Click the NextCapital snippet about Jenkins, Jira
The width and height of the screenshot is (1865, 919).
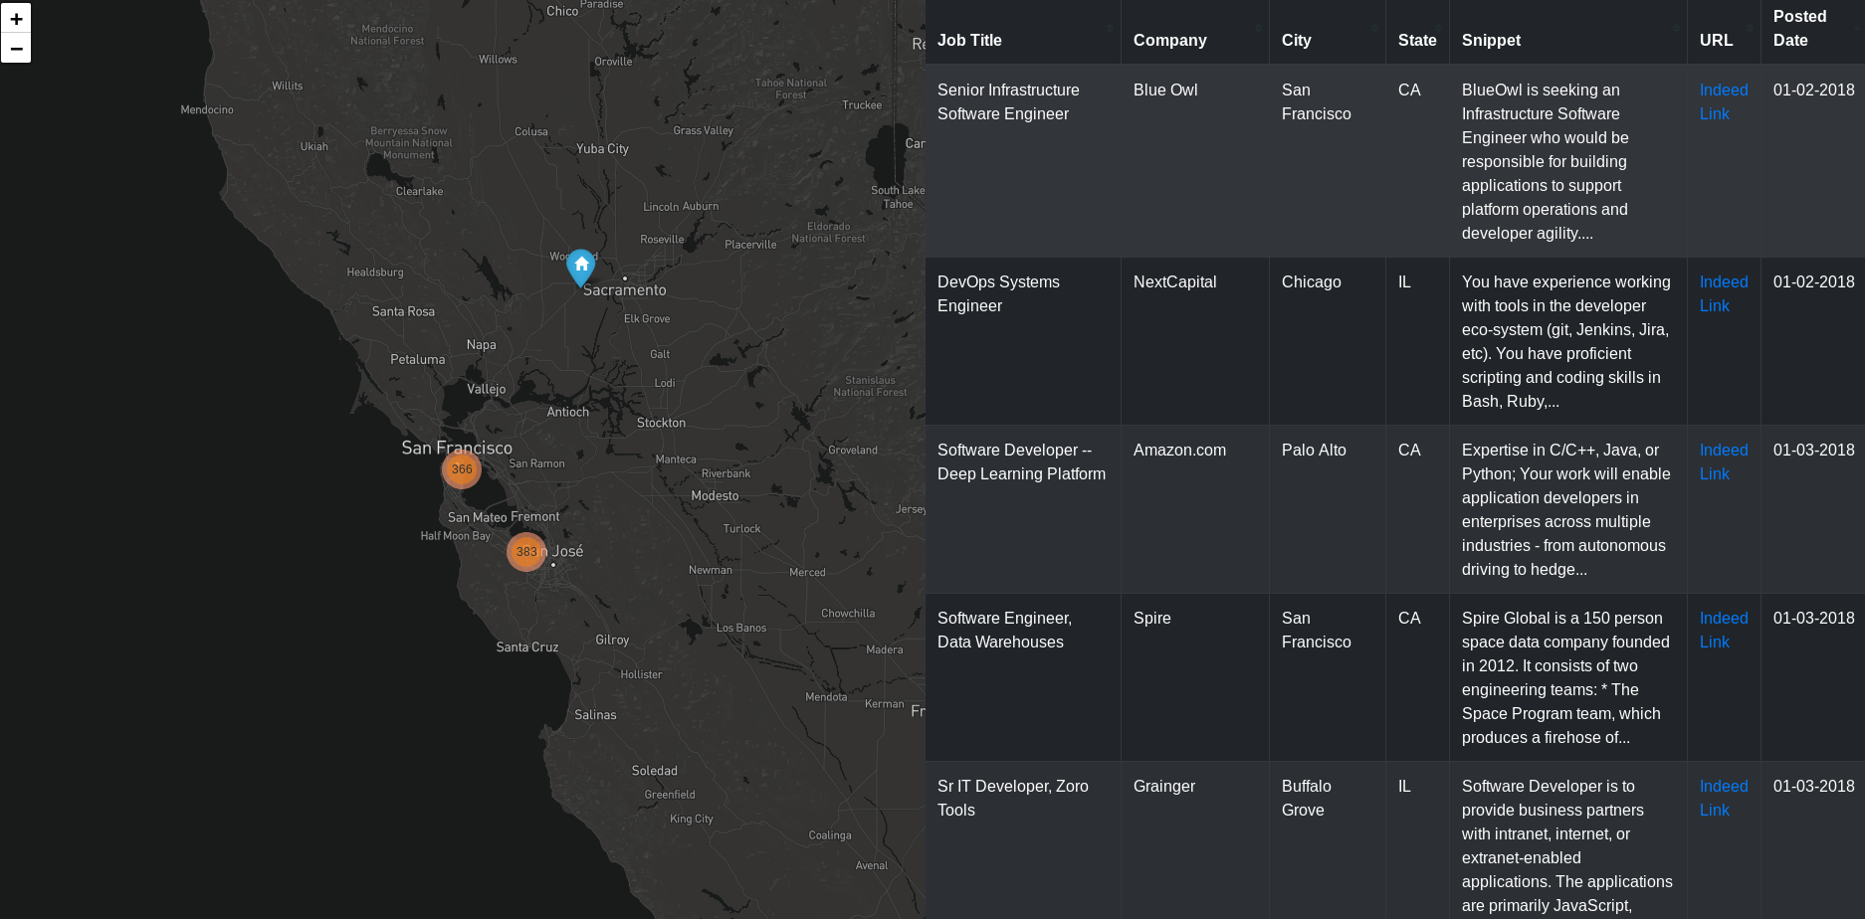click(x=1566, y=341)
